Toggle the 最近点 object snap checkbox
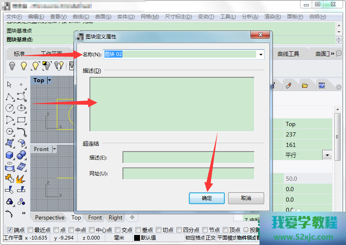 tap(30, 230)
